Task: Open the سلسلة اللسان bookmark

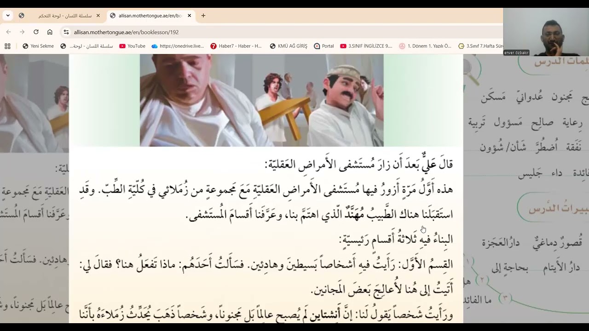Action: pyautogui.click(x=87, y=46)
